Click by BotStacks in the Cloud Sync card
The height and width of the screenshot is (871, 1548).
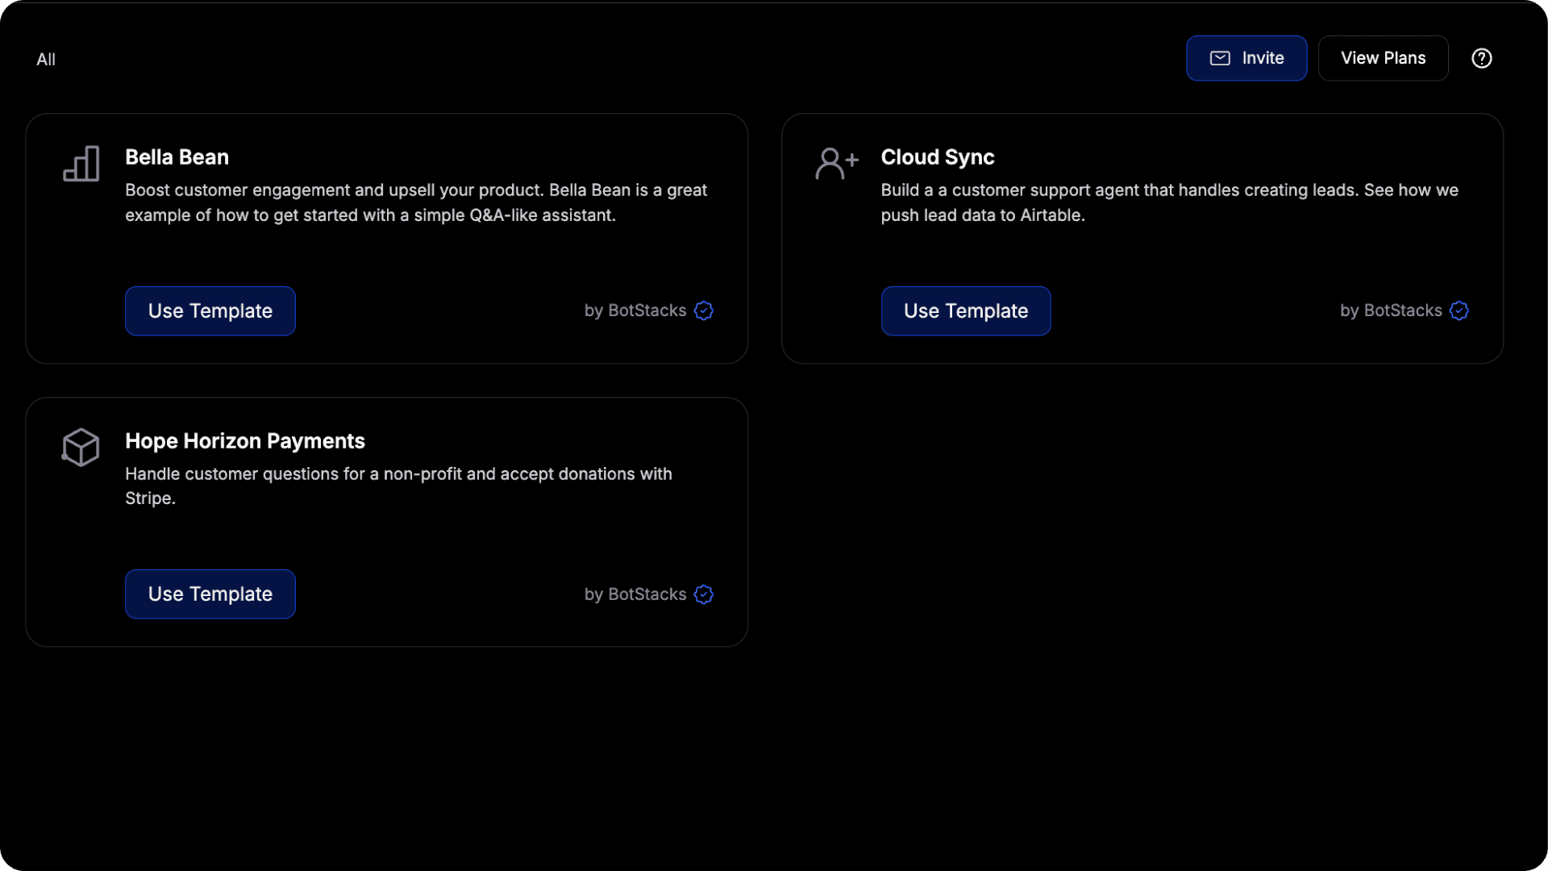click(x=1390, y=310)
